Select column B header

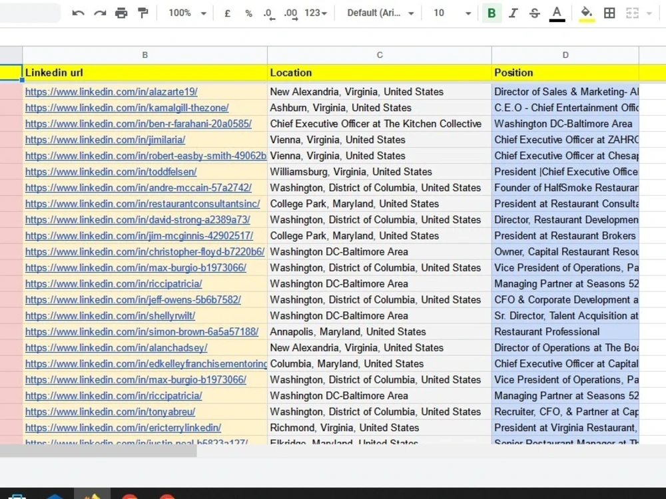[145, 55]
